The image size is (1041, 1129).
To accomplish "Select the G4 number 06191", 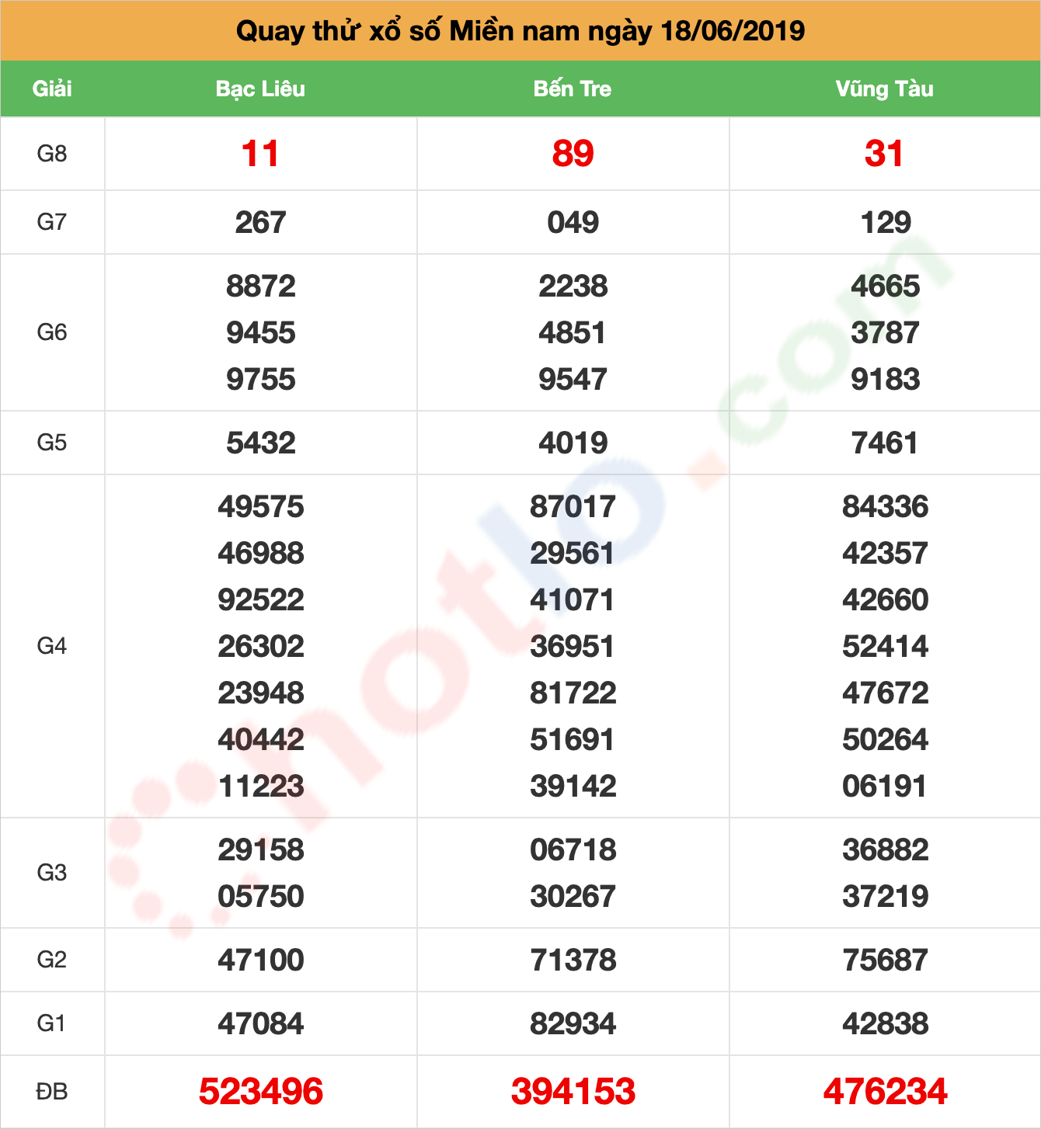I will point(885,787).
